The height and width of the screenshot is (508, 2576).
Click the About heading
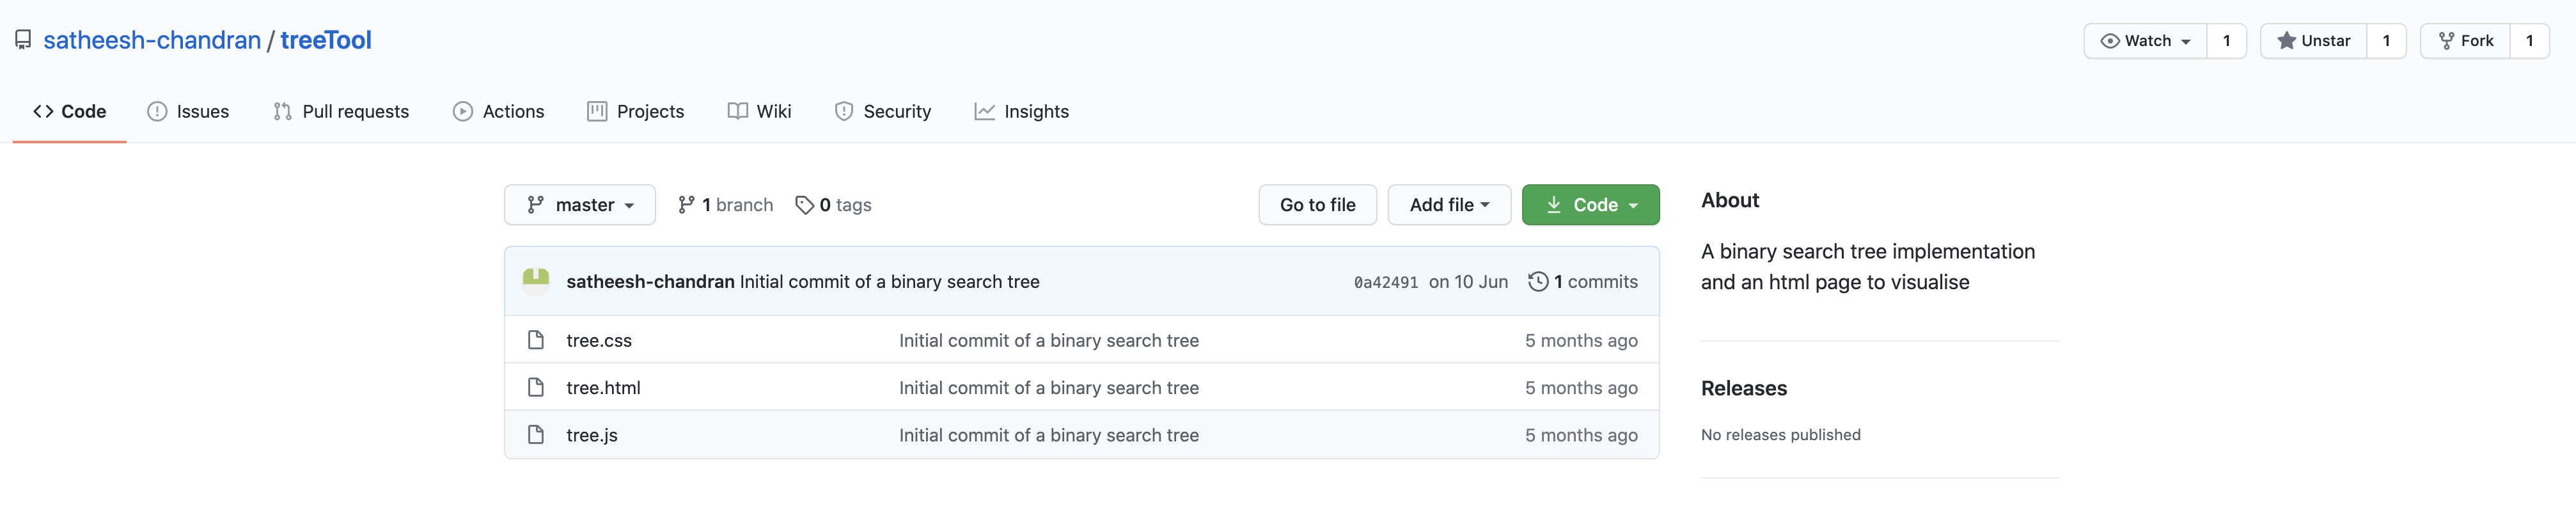click(x=1730, y=200)
